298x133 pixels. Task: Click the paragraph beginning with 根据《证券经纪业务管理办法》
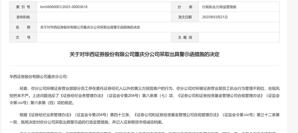click(144, 119)
